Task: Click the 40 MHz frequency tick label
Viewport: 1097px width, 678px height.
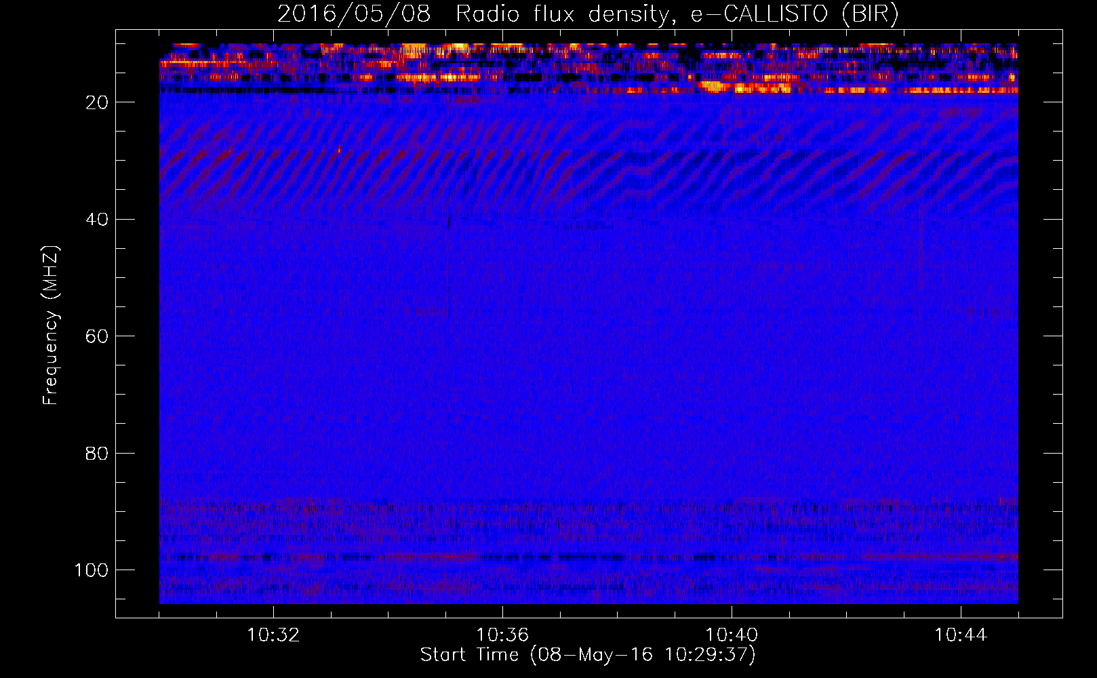Action: (x=97, y=219)
